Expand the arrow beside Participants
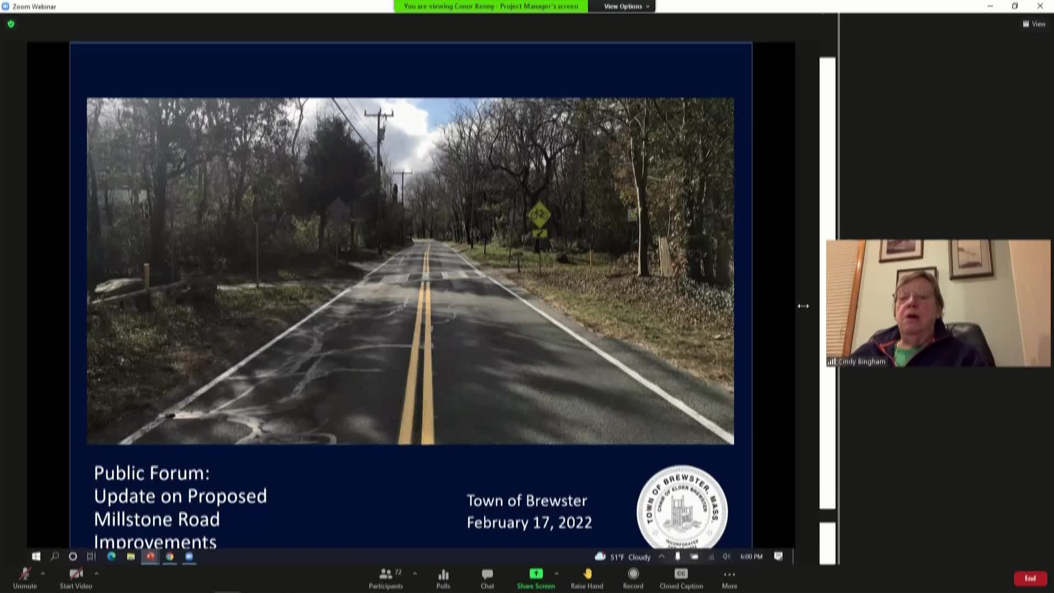Screen dimensions: 1054x593 [415, 573]
